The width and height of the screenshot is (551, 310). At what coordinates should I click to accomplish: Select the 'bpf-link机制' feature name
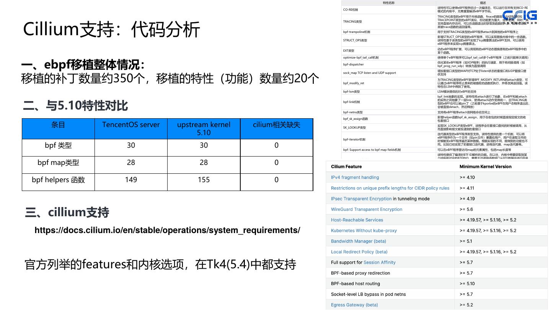point(352,102)
